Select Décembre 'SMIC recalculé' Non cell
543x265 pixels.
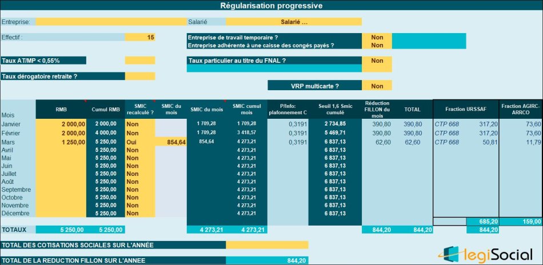140,214
